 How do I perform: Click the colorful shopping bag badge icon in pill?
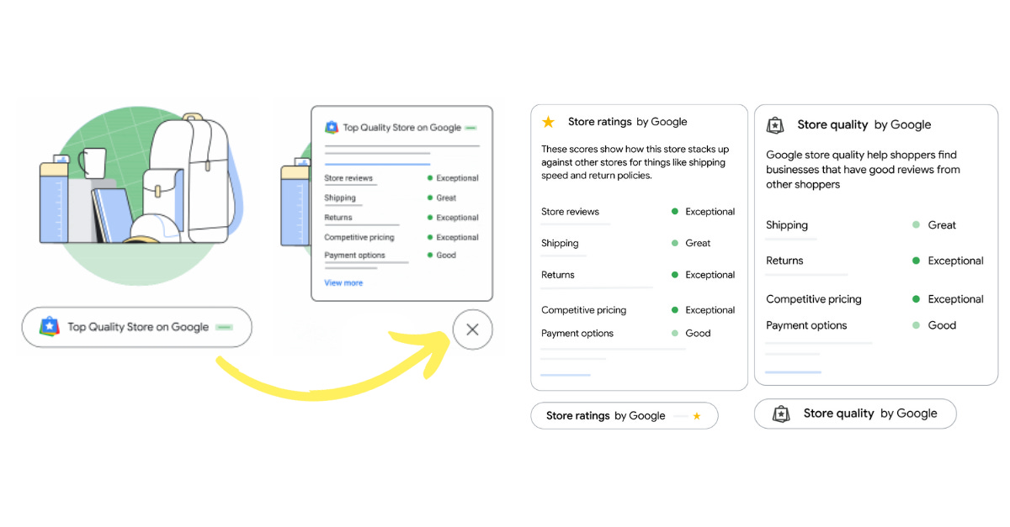(x=50, y=327)
